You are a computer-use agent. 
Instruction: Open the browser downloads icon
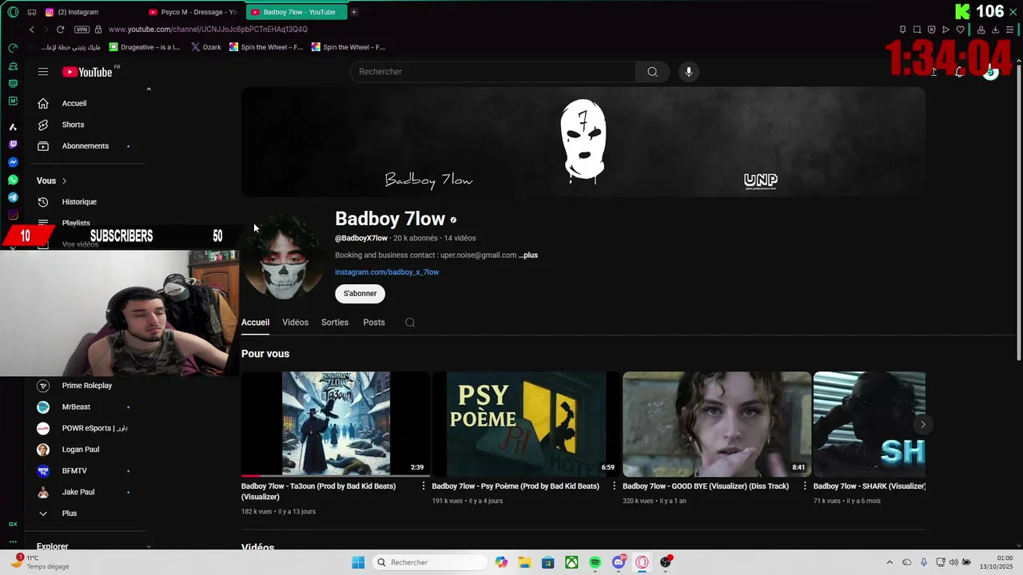[x=996, y=30]
